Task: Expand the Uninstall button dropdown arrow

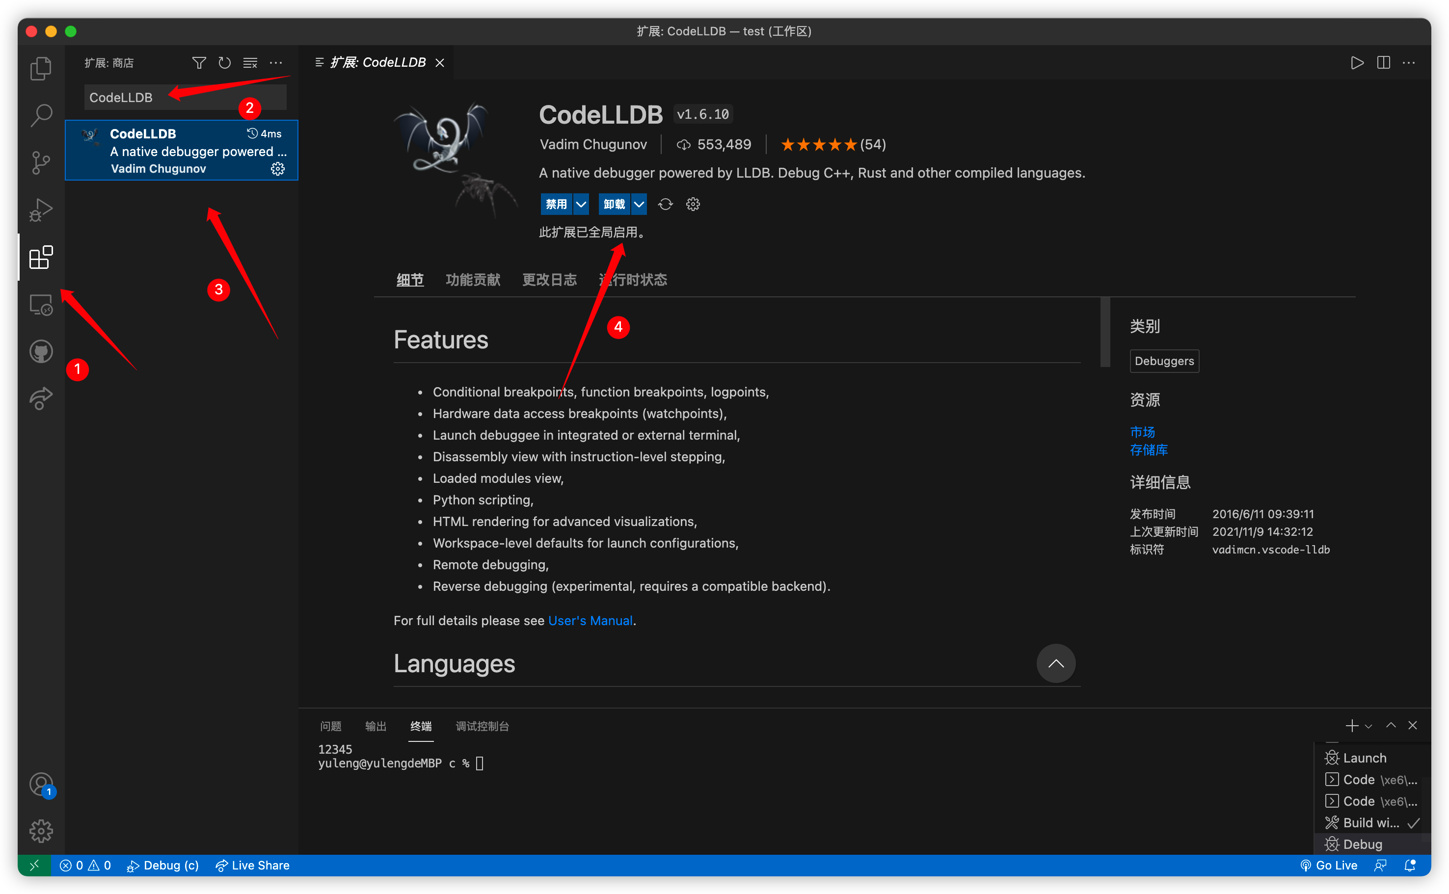Action: 639,204
